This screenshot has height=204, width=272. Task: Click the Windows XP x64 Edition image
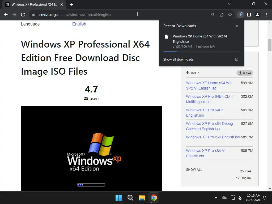pos(91,148)
